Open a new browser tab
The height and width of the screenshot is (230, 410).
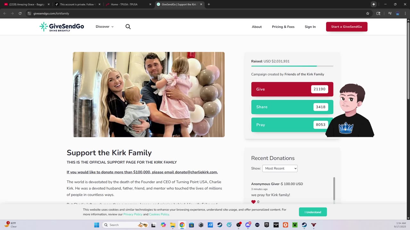[x=209, y=4]
